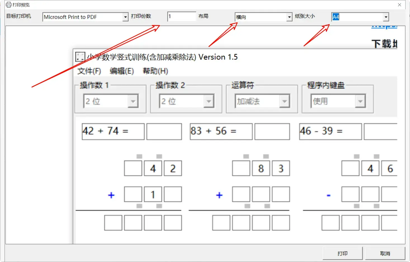Click the blue plus sign under 42 + 74

(x=111, y=195)
